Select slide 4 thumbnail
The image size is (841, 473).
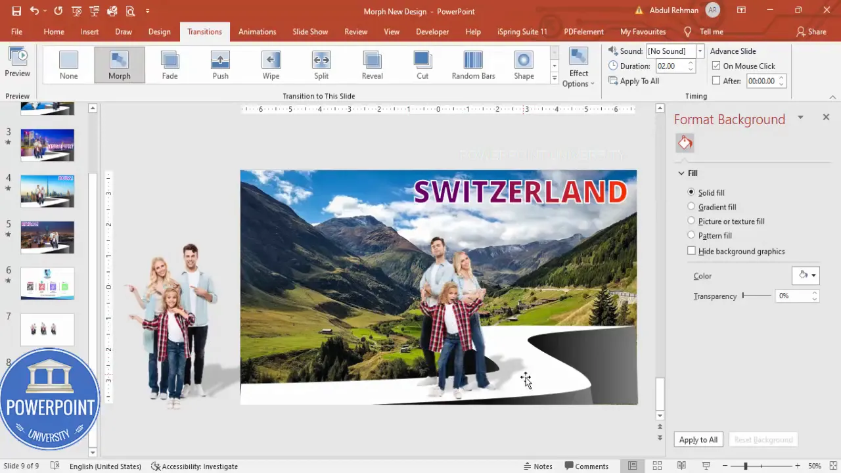pos(47,191)
